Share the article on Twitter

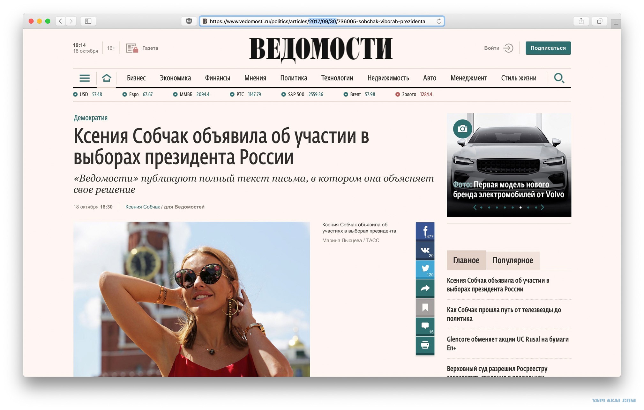click(x=425, y=269)
